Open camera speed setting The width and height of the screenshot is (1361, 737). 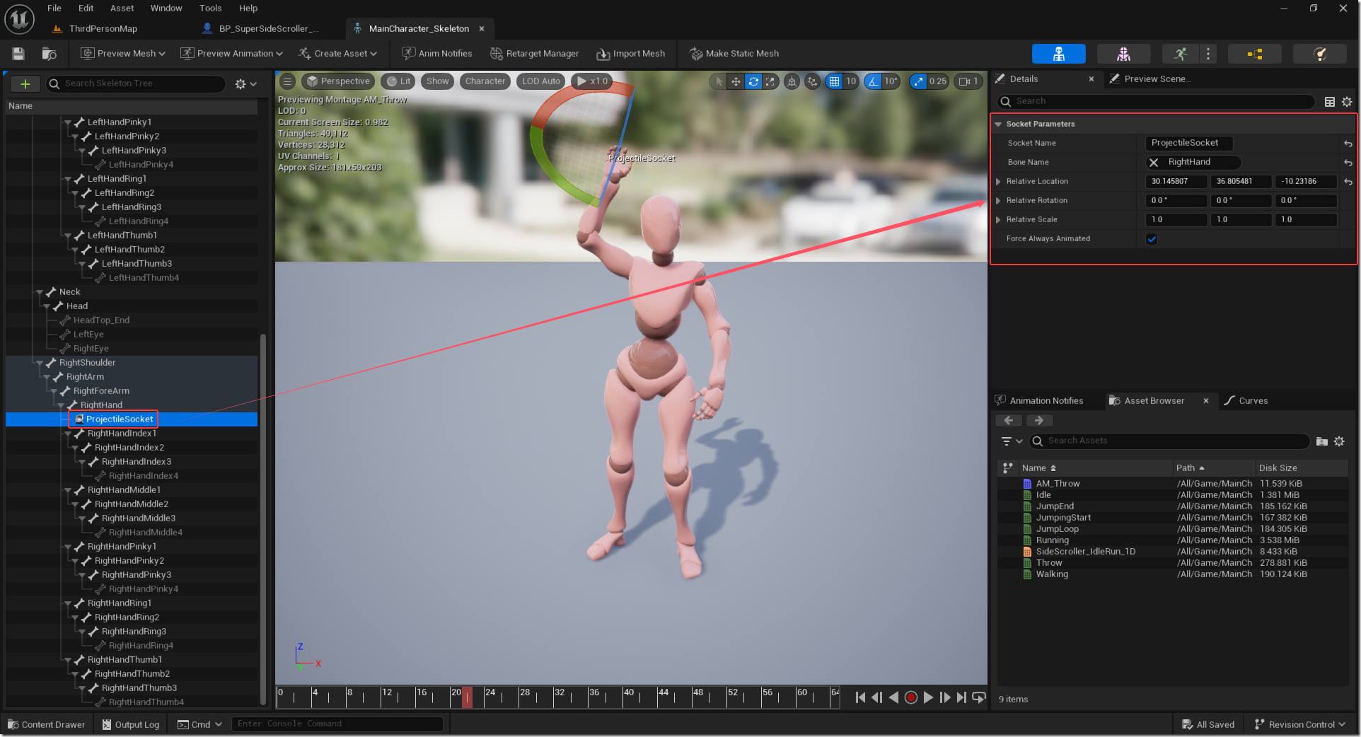point(968,81)
